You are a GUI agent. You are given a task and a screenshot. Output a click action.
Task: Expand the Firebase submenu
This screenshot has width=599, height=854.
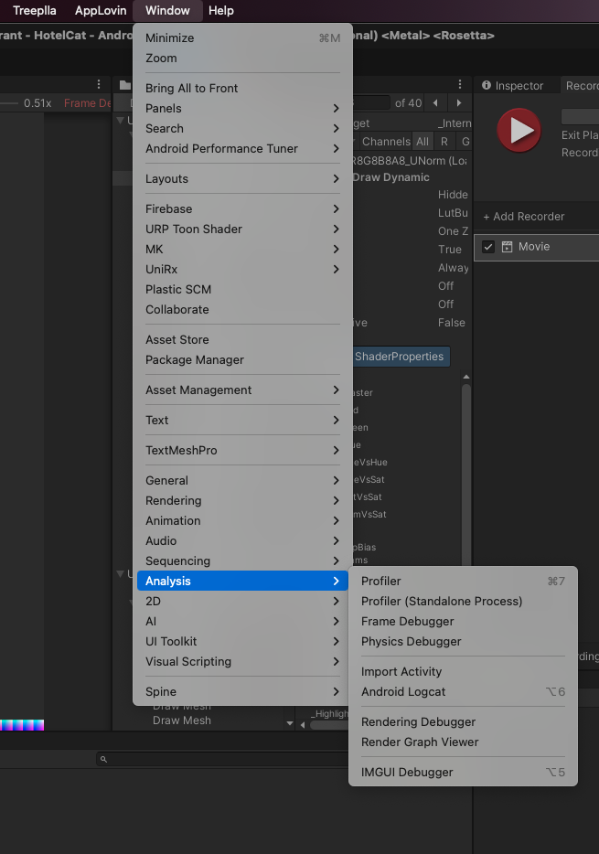pyautogui.click(x=242, y=209)
